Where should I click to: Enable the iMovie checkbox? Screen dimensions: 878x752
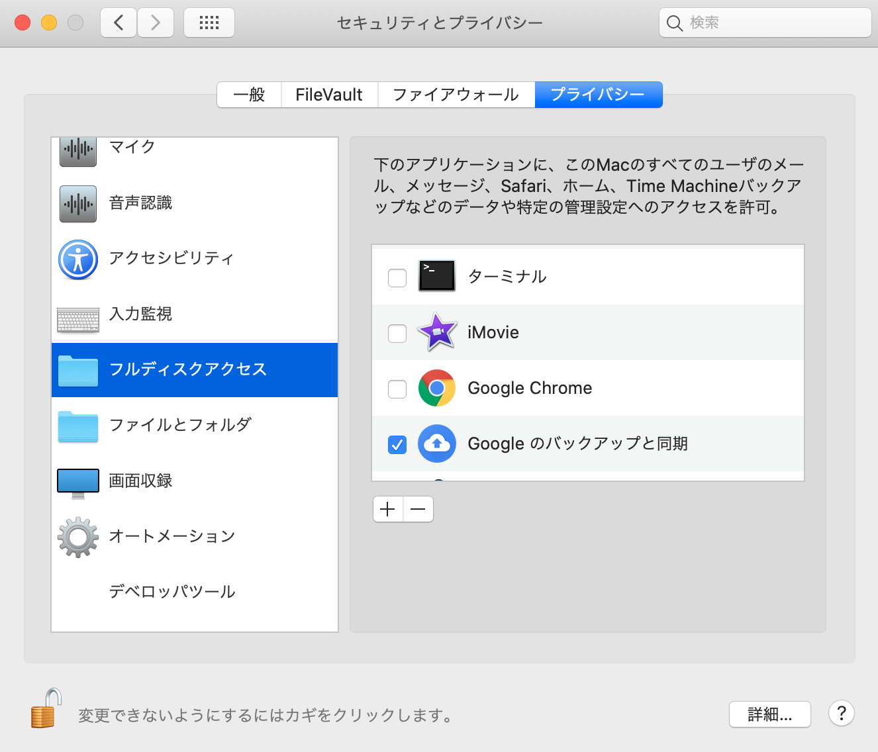click(397, 334)
